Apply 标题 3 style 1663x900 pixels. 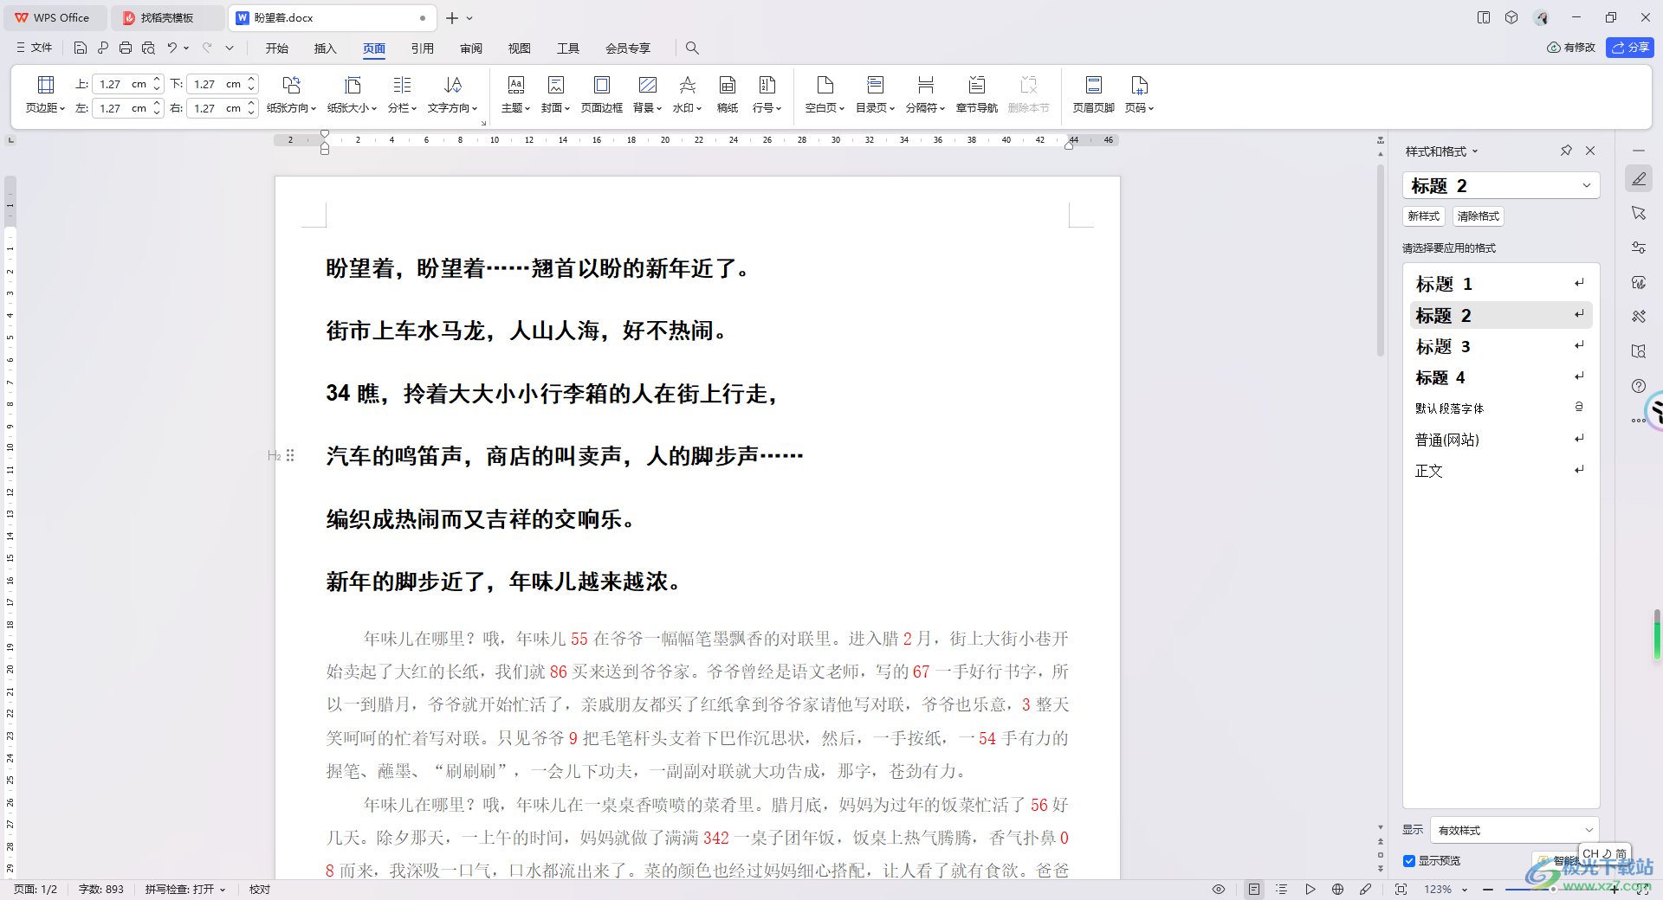(1501, 346)
